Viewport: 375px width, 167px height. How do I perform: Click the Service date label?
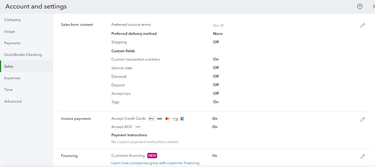122,68
